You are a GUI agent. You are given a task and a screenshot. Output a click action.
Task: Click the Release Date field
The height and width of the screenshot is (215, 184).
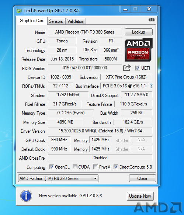62,59
